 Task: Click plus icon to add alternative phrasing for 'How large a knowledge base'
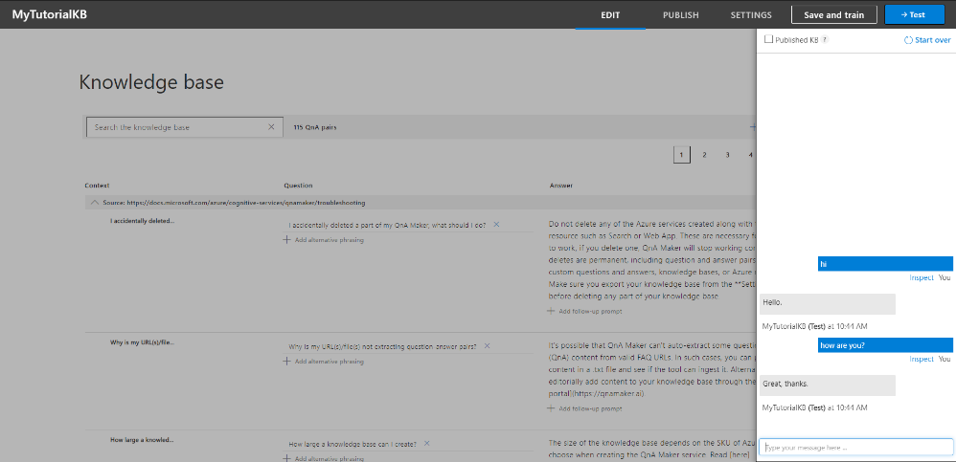point(286,458)
